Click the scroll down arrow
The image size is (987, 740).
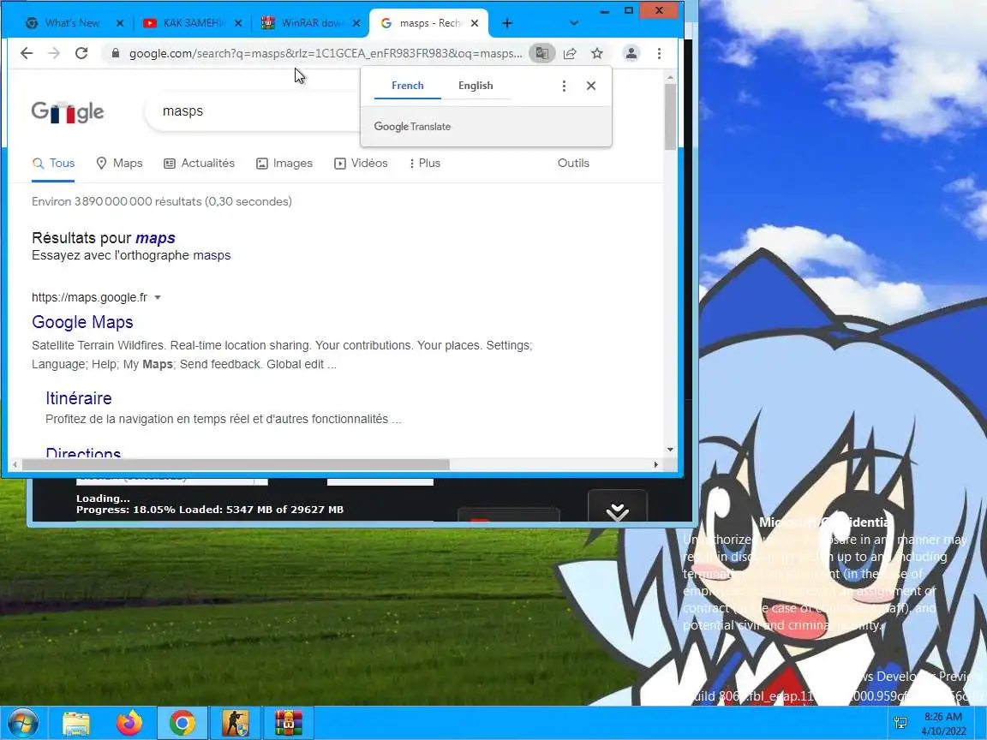[670, 450]
